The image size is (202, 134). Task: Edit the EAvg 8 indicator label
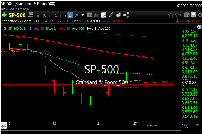[x=91, y=29]
